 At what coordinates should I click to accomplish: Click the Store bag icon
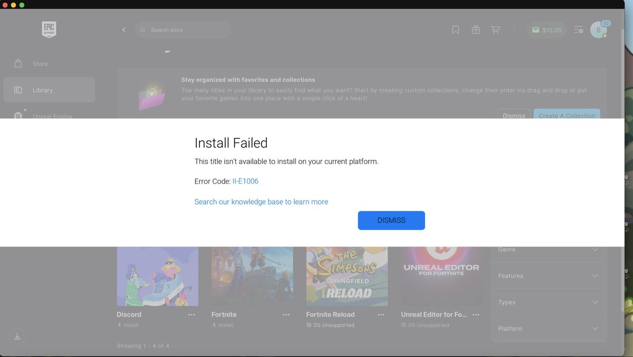click(x=18, y=63)
